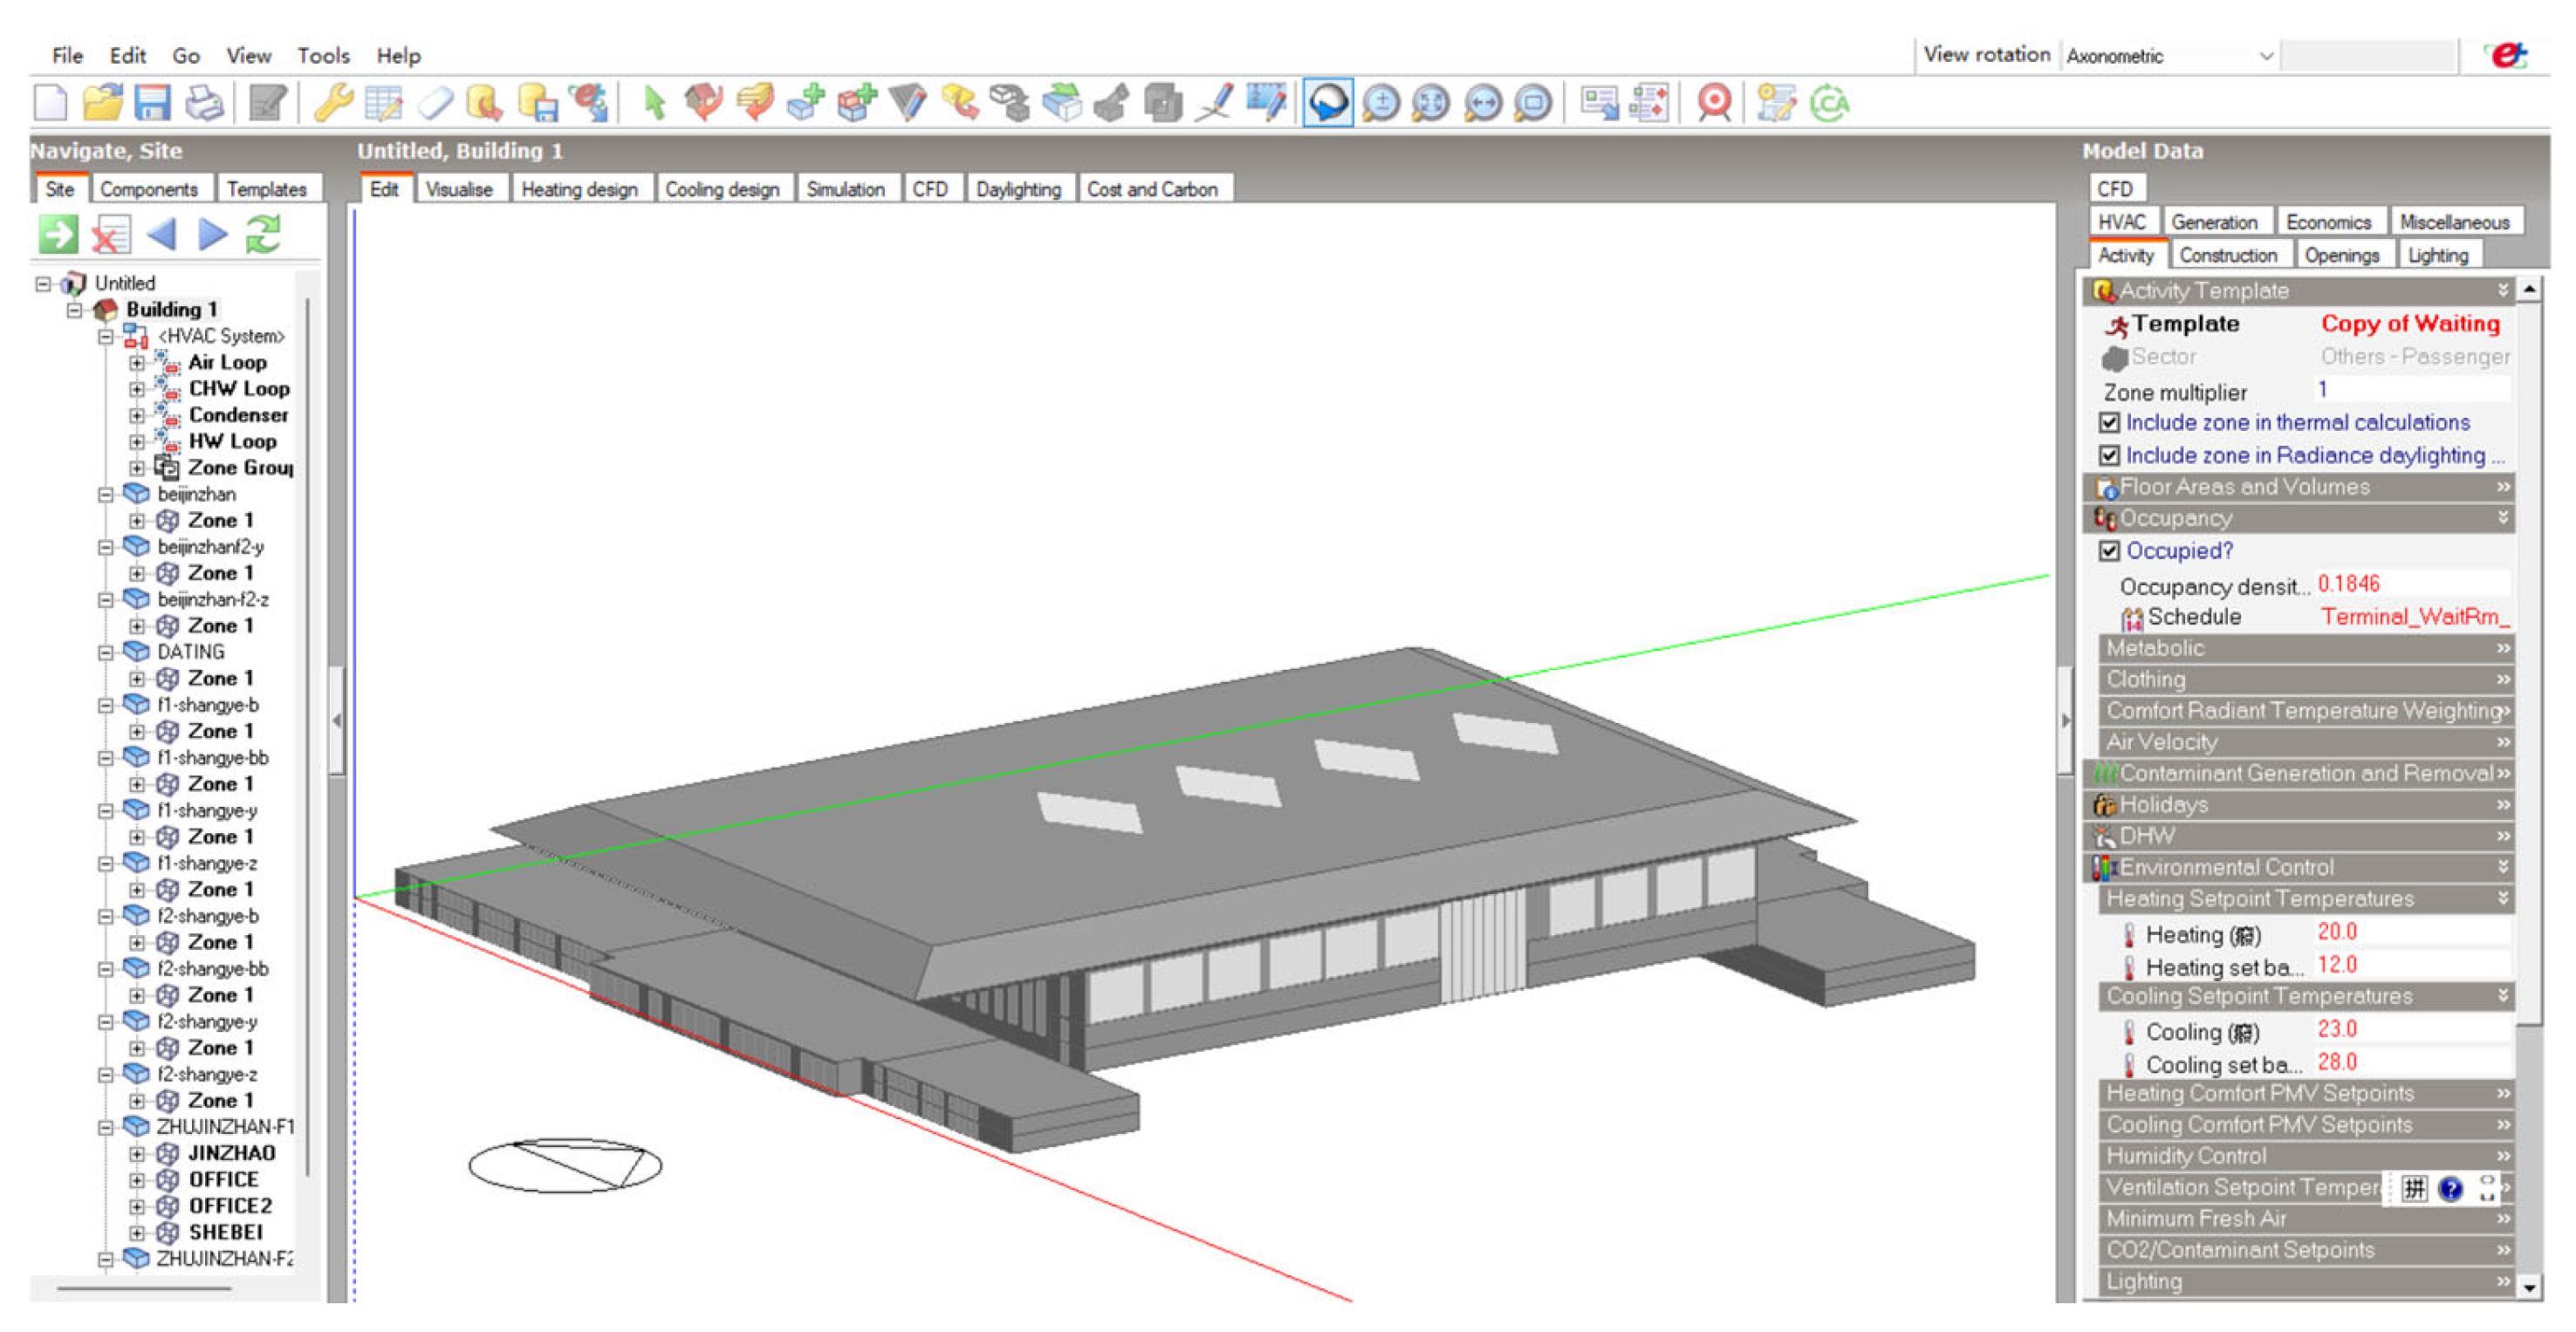The image size is (2576, 1332).
Task: Open the green LCA icon
Action: coord(1830,103)
